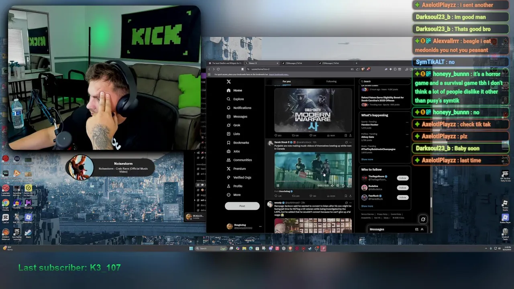Open Verified Orgs in the X sidebar

(239, 177)
